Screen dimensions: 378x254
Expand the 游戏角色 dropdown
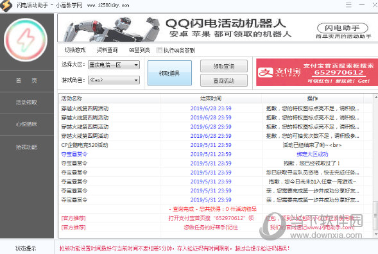(x=114, y=80)
